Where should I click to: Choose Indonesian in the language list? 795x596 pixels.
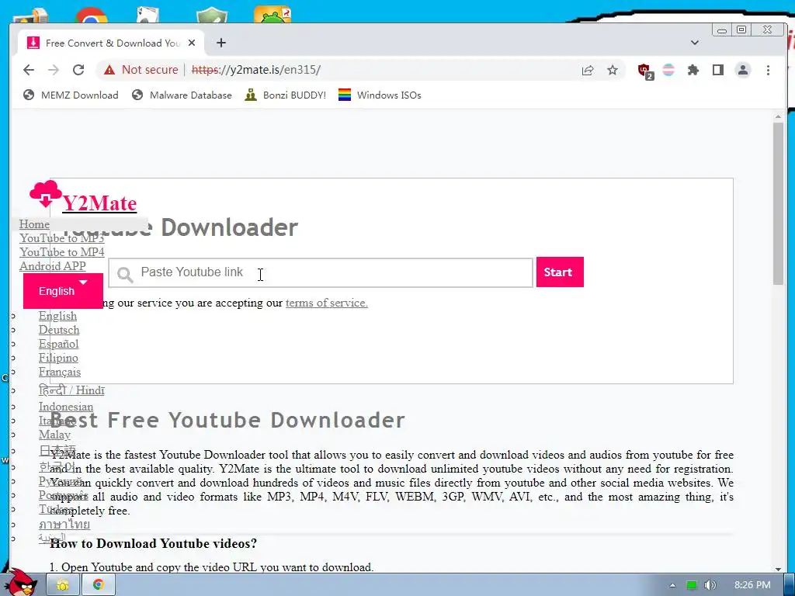(66, 407)
